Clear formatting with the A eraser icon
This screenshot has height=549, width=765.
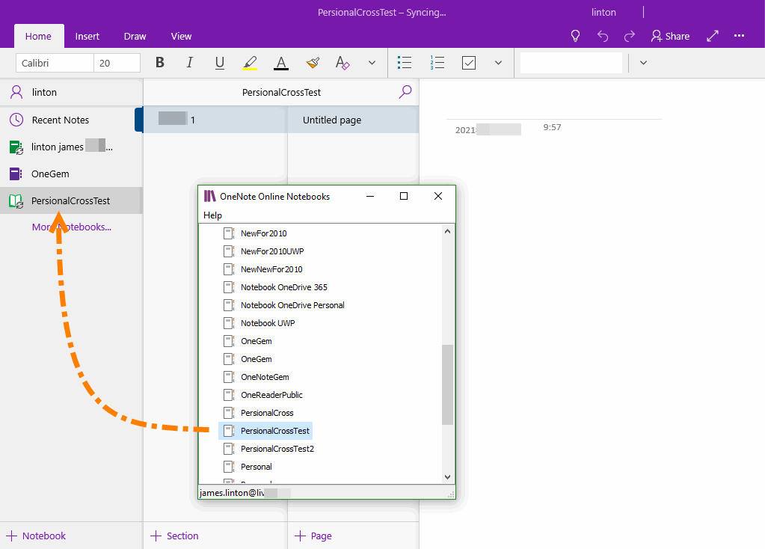(x=342, y=63)
